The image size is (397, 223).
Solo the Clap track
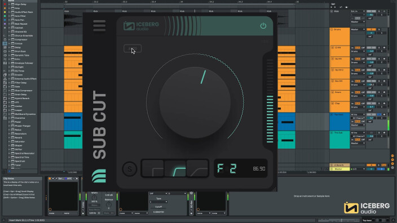click(x=380, y=104)
